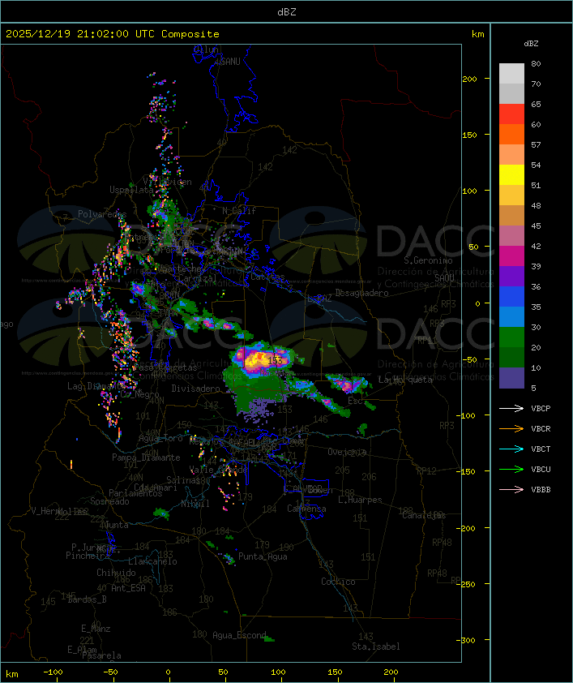Screen dimensions: 573x683
Task: Click the purple 36-39 dBZ swatch
Action: (511, 276)
